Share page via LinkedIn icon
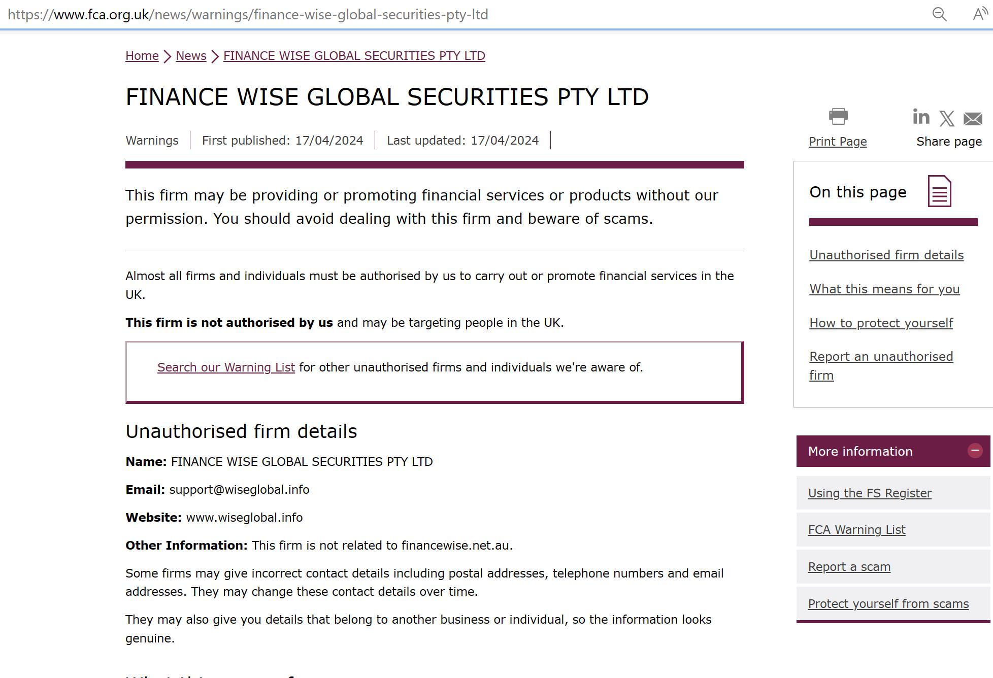The height and width of the screenshot is (678, 993). tap(921, 117)
